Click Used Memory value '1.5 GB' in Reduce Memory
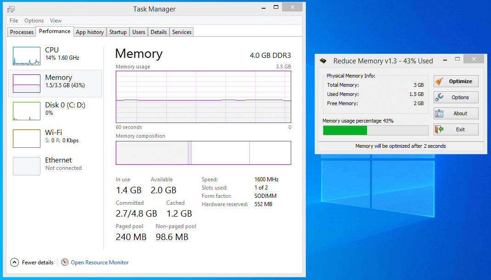 click(417, 94)
